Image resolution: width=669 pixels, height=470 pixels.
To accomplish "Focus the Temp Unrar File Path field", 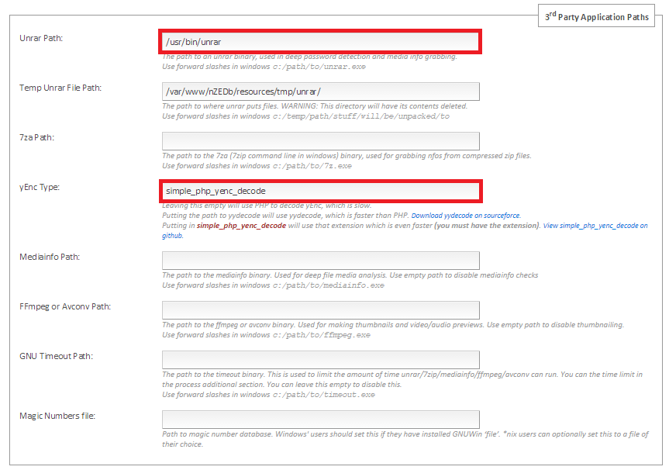I will 320,92.
